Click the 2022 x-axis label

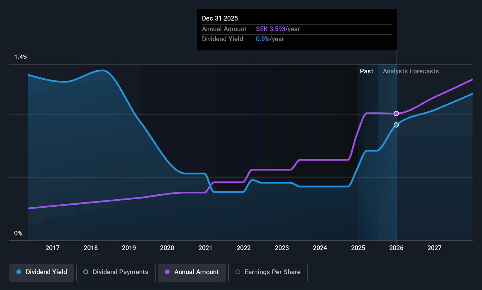click(x=244, y=248)
